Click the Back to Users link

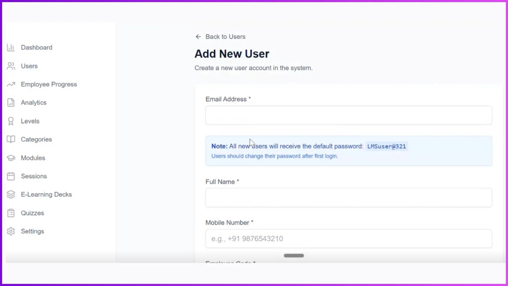tap(225, 37)
